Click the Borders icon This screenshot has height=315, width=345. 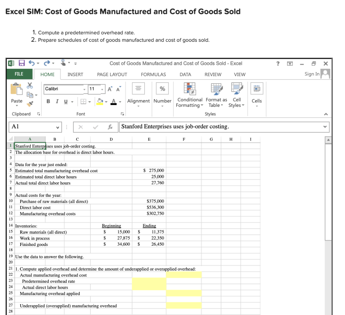pyautogui.click(x=83, y=102)
